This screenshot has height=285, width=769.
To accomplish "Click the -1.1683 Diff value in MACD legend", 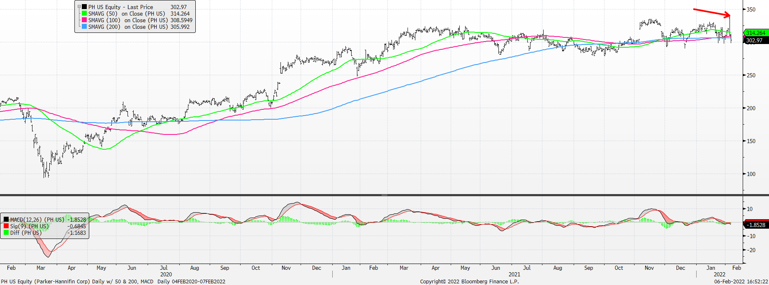I will pyautogui.click(x=77, y=233).
